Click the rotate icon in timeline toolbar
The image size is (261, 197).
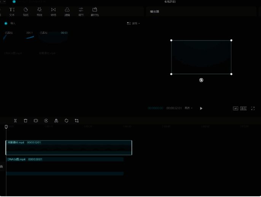(x=67, y=121)
